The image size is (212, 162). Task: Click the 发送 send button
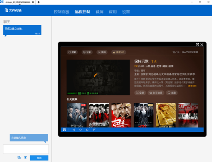(x=39, y=158)
